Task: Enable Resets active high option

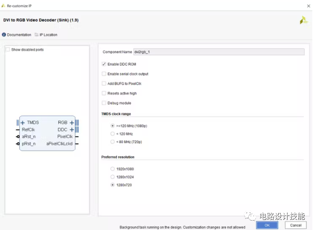Action: click(104, 93)
